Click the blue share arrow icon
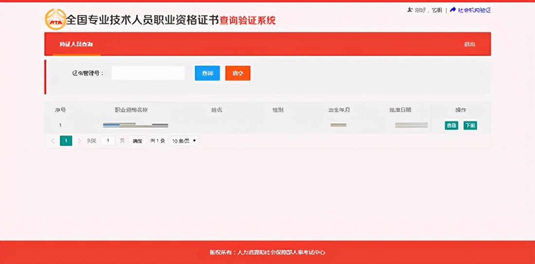Viewport: 535px width, 264px height. [x=453, y=10]
